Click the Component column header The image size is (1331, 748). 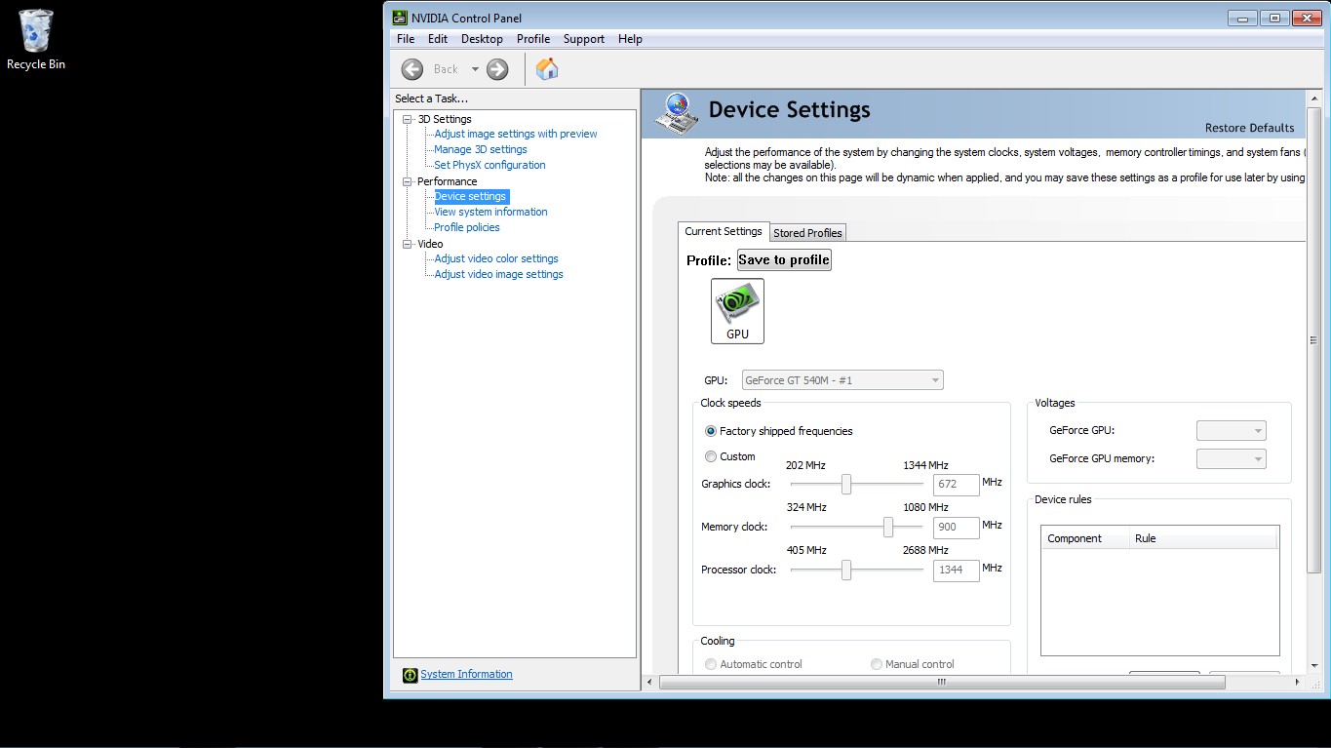click(1085, 538)
